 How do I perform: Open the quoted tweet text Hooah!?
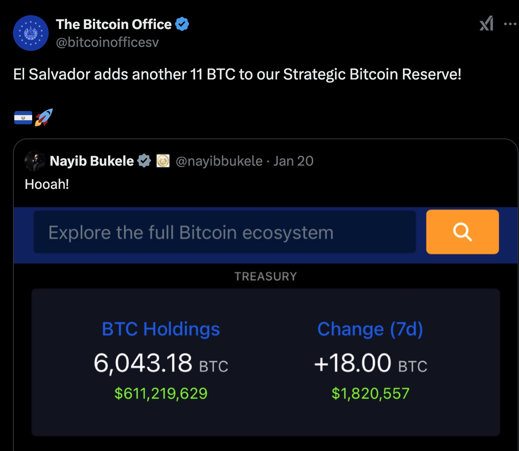click(47, 184)
